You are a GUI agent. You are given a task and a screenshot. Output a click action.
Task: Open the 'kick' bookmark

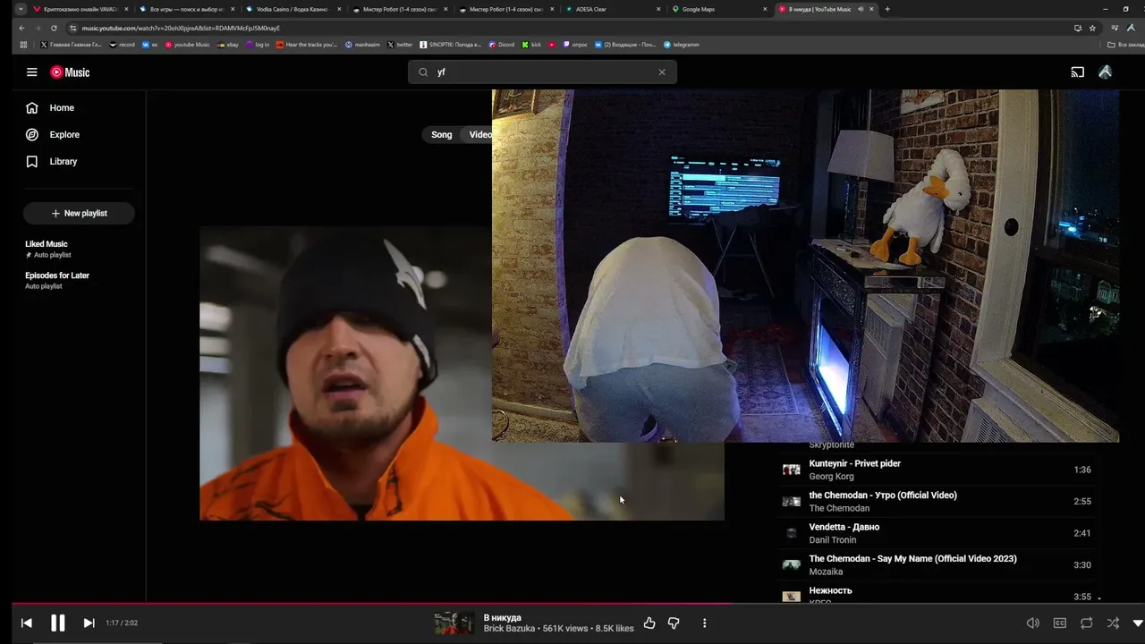coord(531,45)
